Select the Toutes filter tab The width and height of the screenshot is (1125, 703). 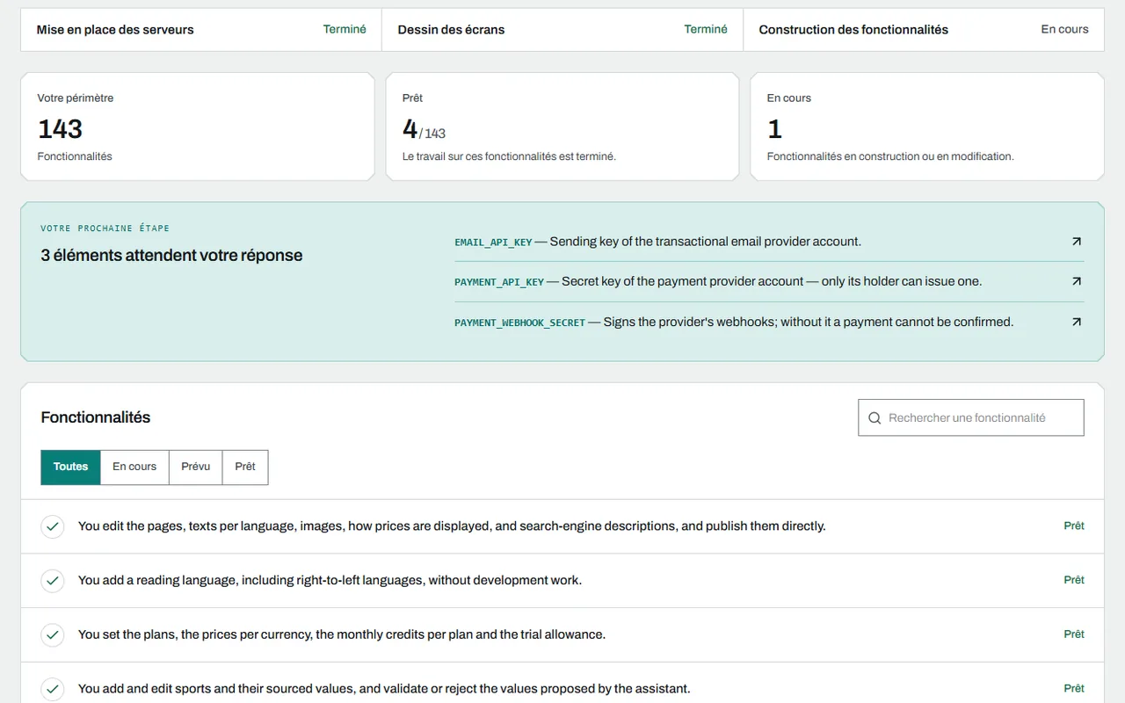[x=70, y=467]
